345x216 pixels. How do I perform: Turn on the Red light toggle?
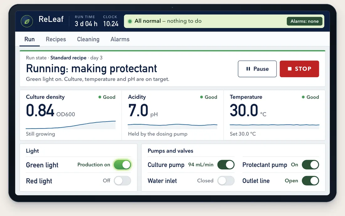(x=122, y=181)
